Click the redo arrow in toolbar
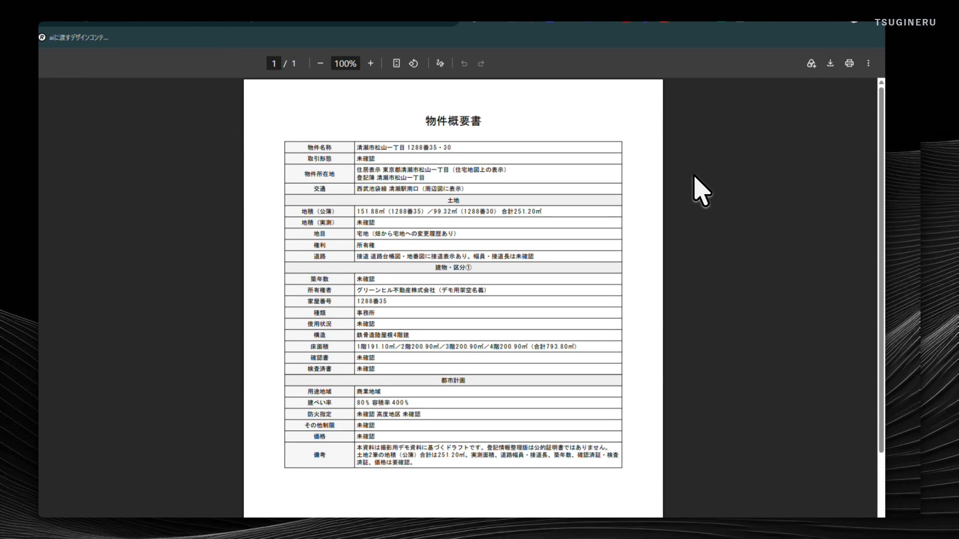This screenshot has width=959, height=539. pyautogui.click(x=481, y=63)
